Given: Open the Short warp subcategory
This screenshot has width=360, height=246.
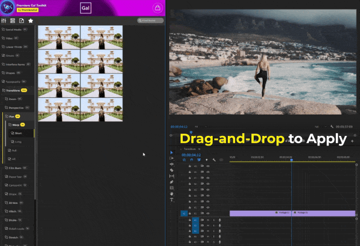Looking at the screenshot, I should coord(18,133).
